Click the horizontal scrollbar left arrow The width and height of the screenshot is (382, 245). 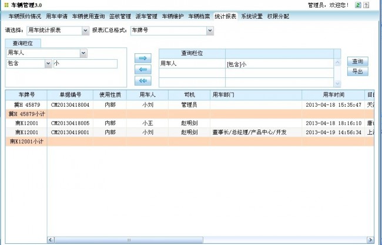pyautogui.click(x=51, y=240)
